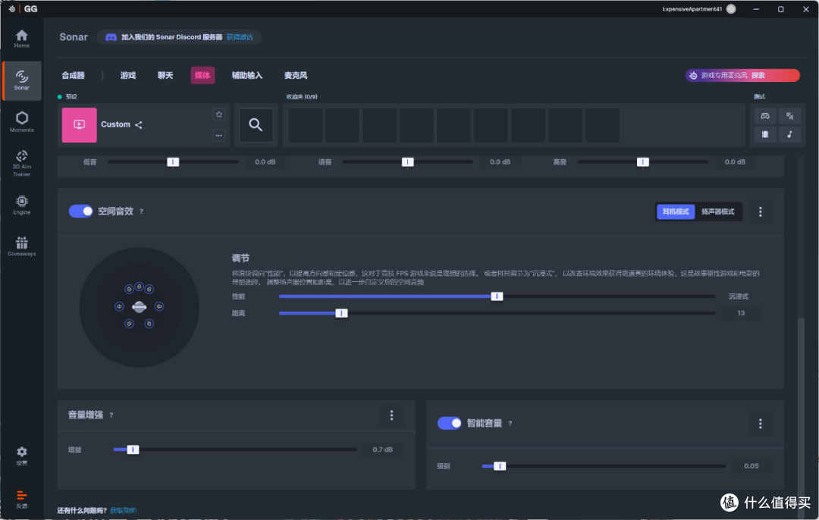The image size is (819, 520).
Task: Open the feedback icon in sidebar
Action: point(21,499)
